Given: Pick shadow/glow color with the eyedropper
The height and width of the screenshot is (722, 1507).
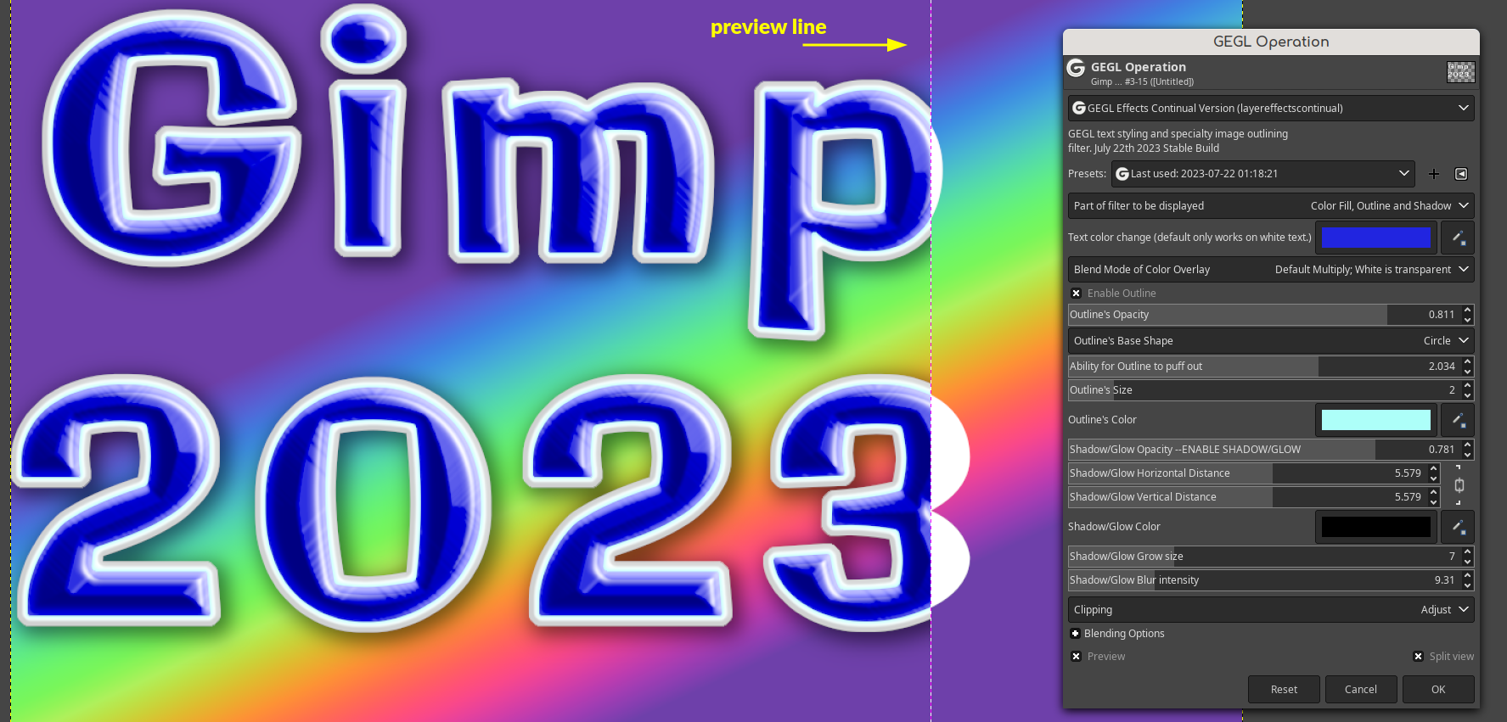Looking at the screenshot, I should [1458, 527].
